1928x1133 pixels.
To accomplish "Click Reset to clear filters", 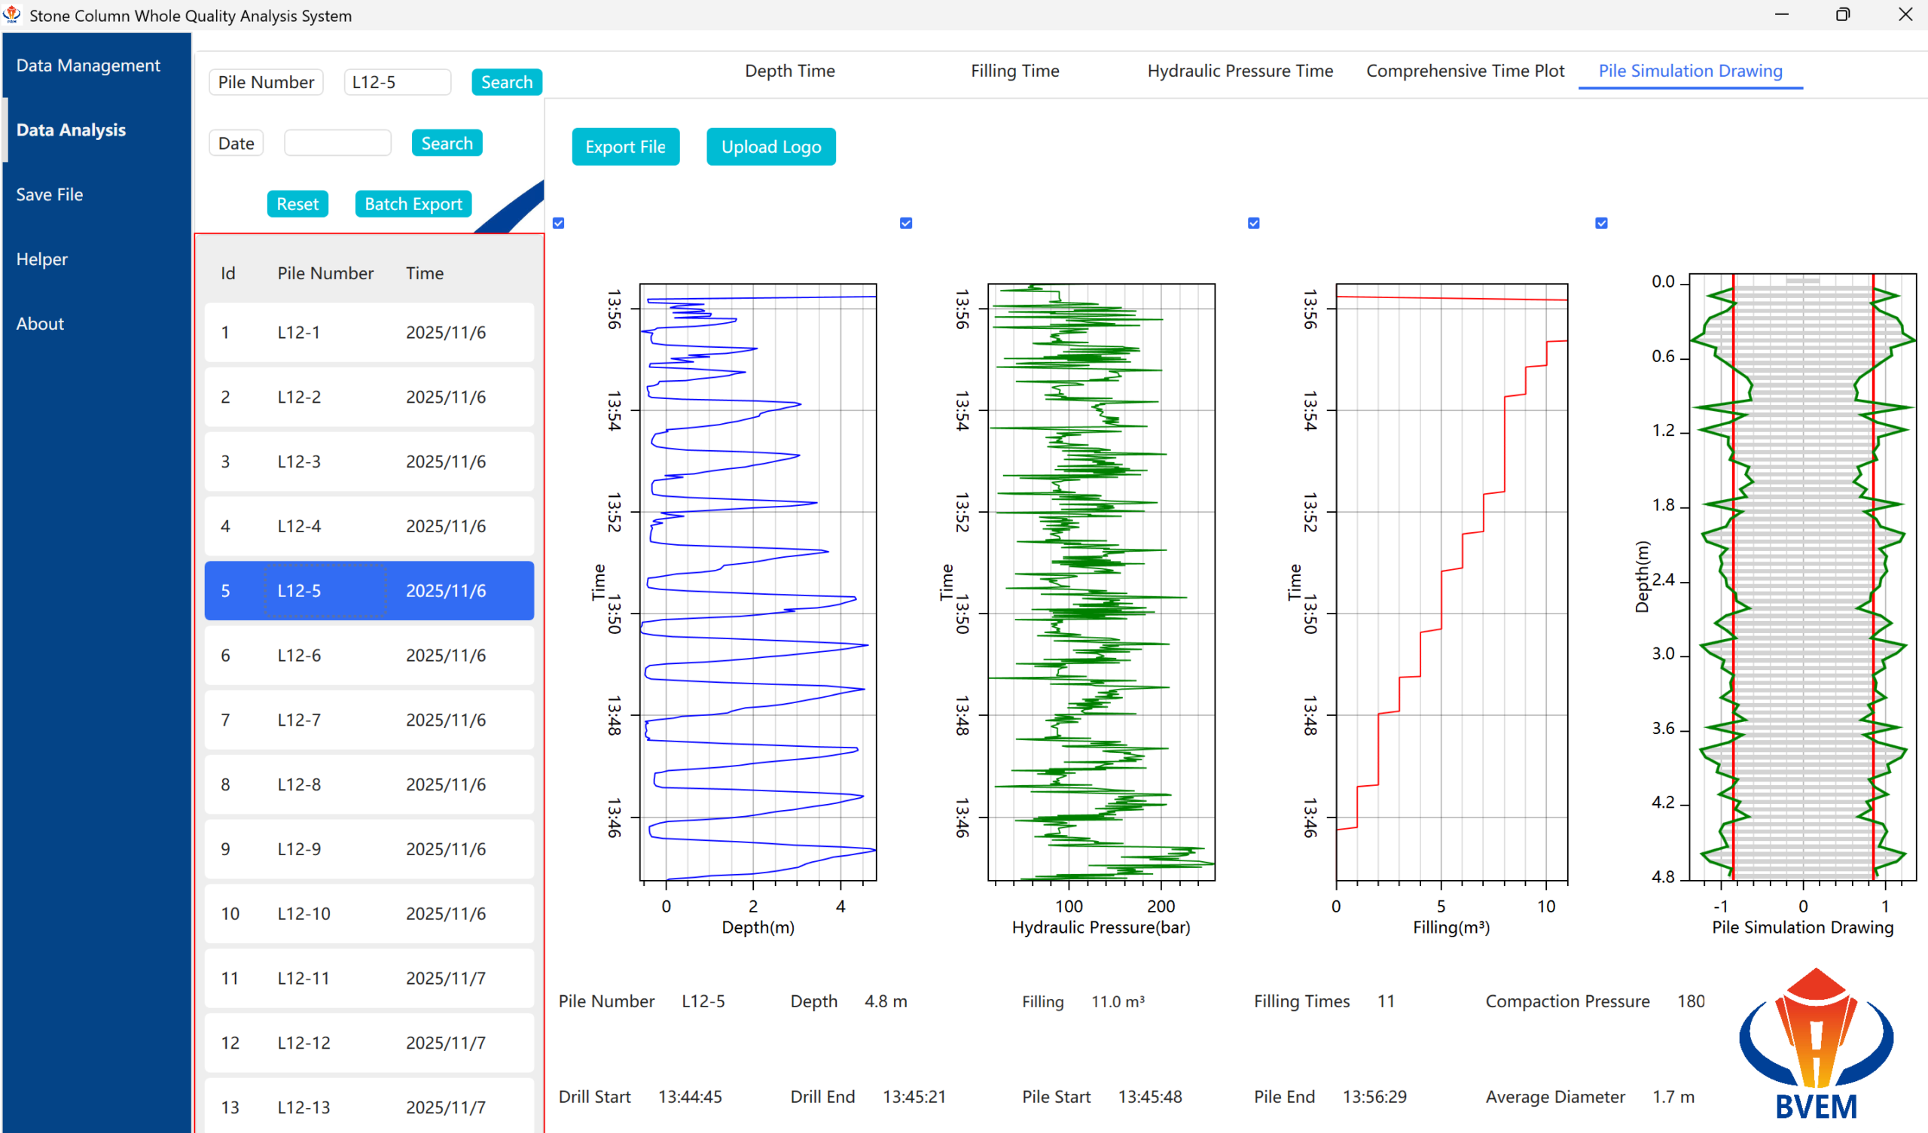I will (297, 203).
